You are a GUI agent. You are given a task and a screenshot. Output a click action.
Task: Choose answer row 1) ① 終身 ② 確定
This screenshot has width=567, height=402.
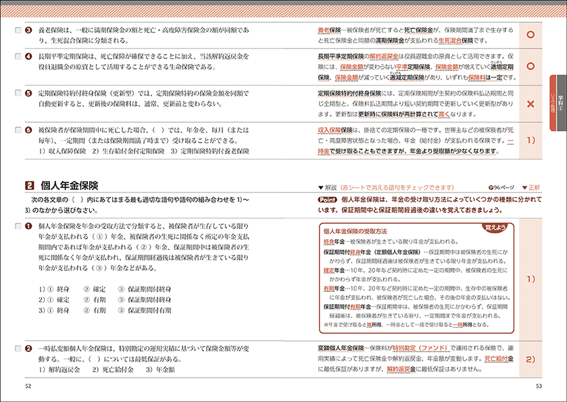105,289
